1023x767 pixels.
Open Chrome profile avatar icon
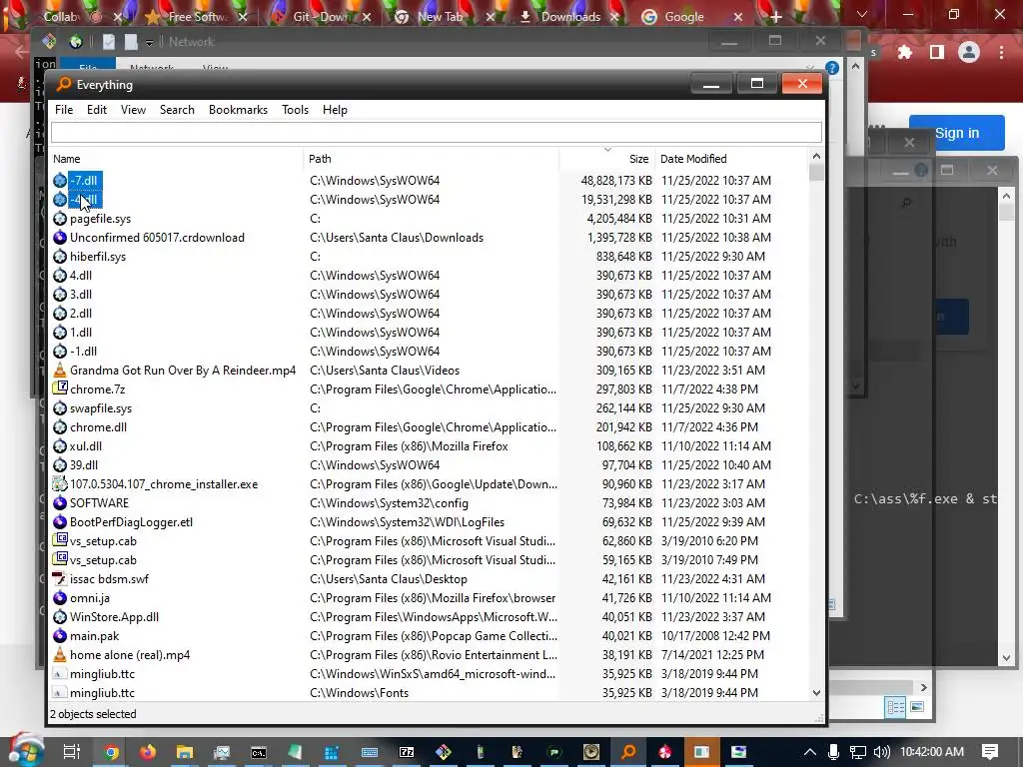(969, 52)
